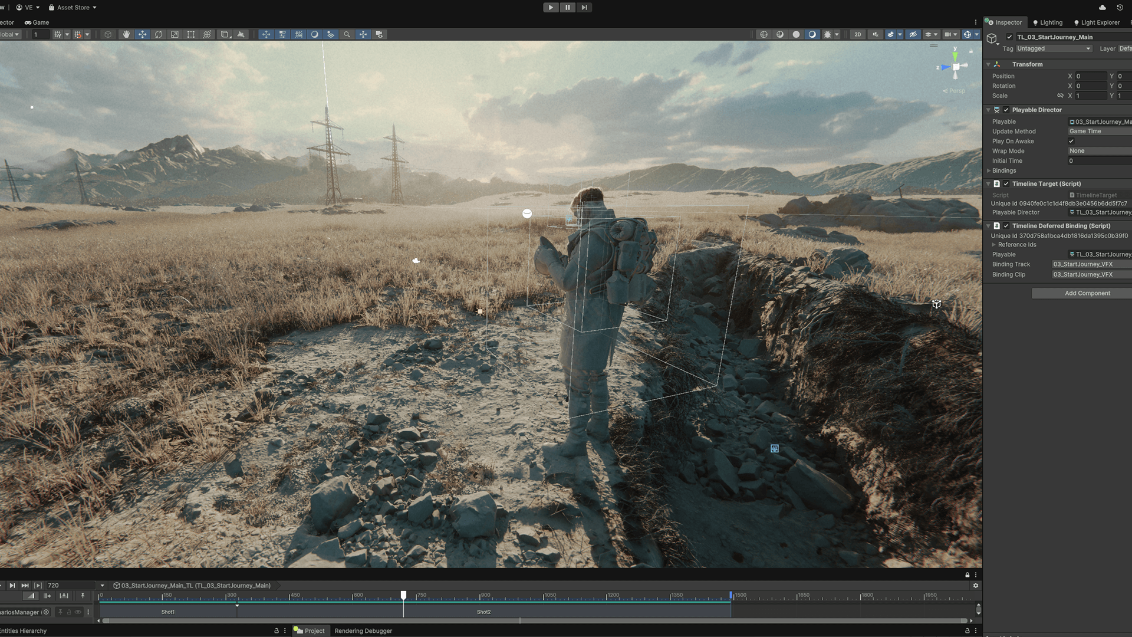This screenshot has width=1132, height=637.
Task: Click the Shot2 timeline clip
Action: (x=483, y=612)
